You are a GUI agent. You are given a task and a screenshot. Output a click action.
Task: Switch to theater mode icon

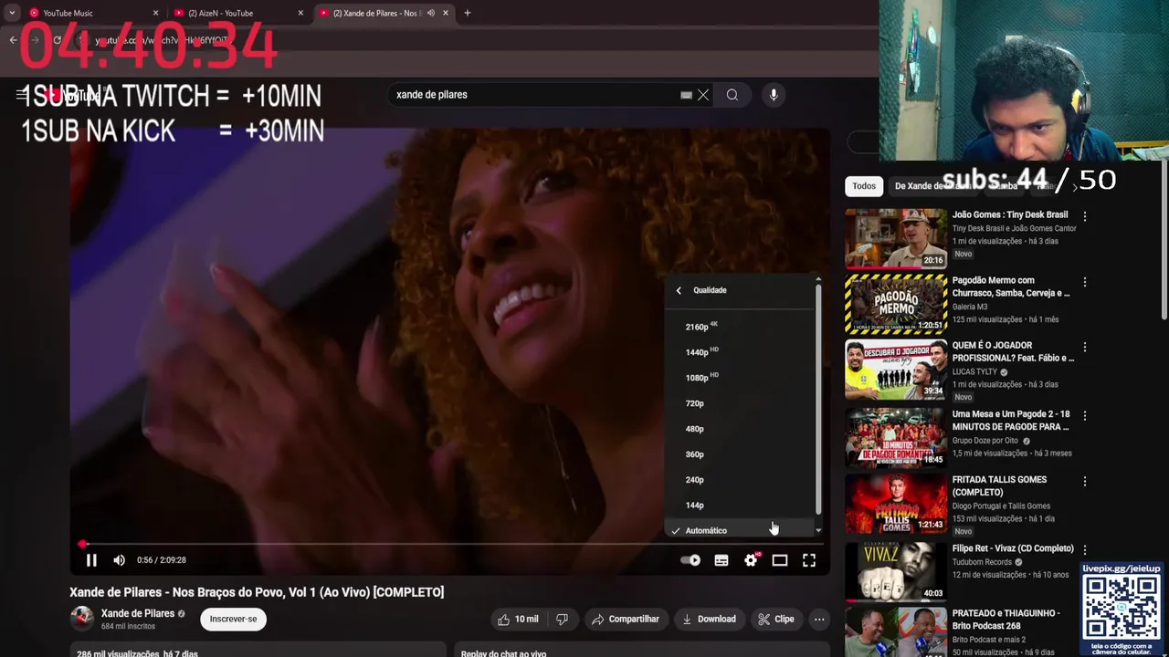click(x=780, y=560)
